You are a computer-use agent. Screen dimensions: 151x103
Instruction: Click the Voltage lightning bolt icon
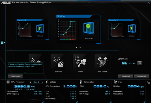[x=47, y=82]
